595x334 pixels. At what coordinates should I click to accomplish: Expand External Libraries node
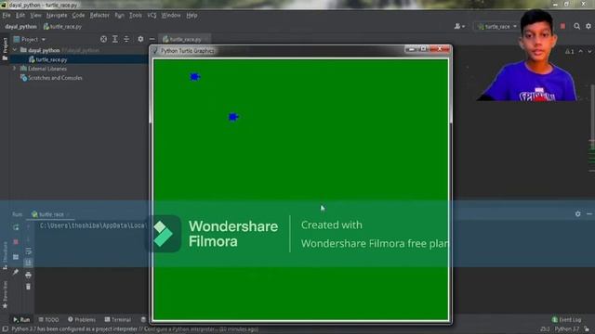pos(15,69)
